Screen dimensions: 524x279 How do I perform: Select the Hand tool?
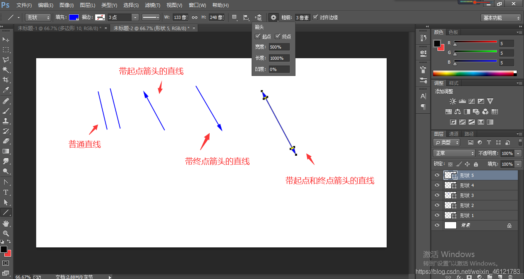(6, 224)
